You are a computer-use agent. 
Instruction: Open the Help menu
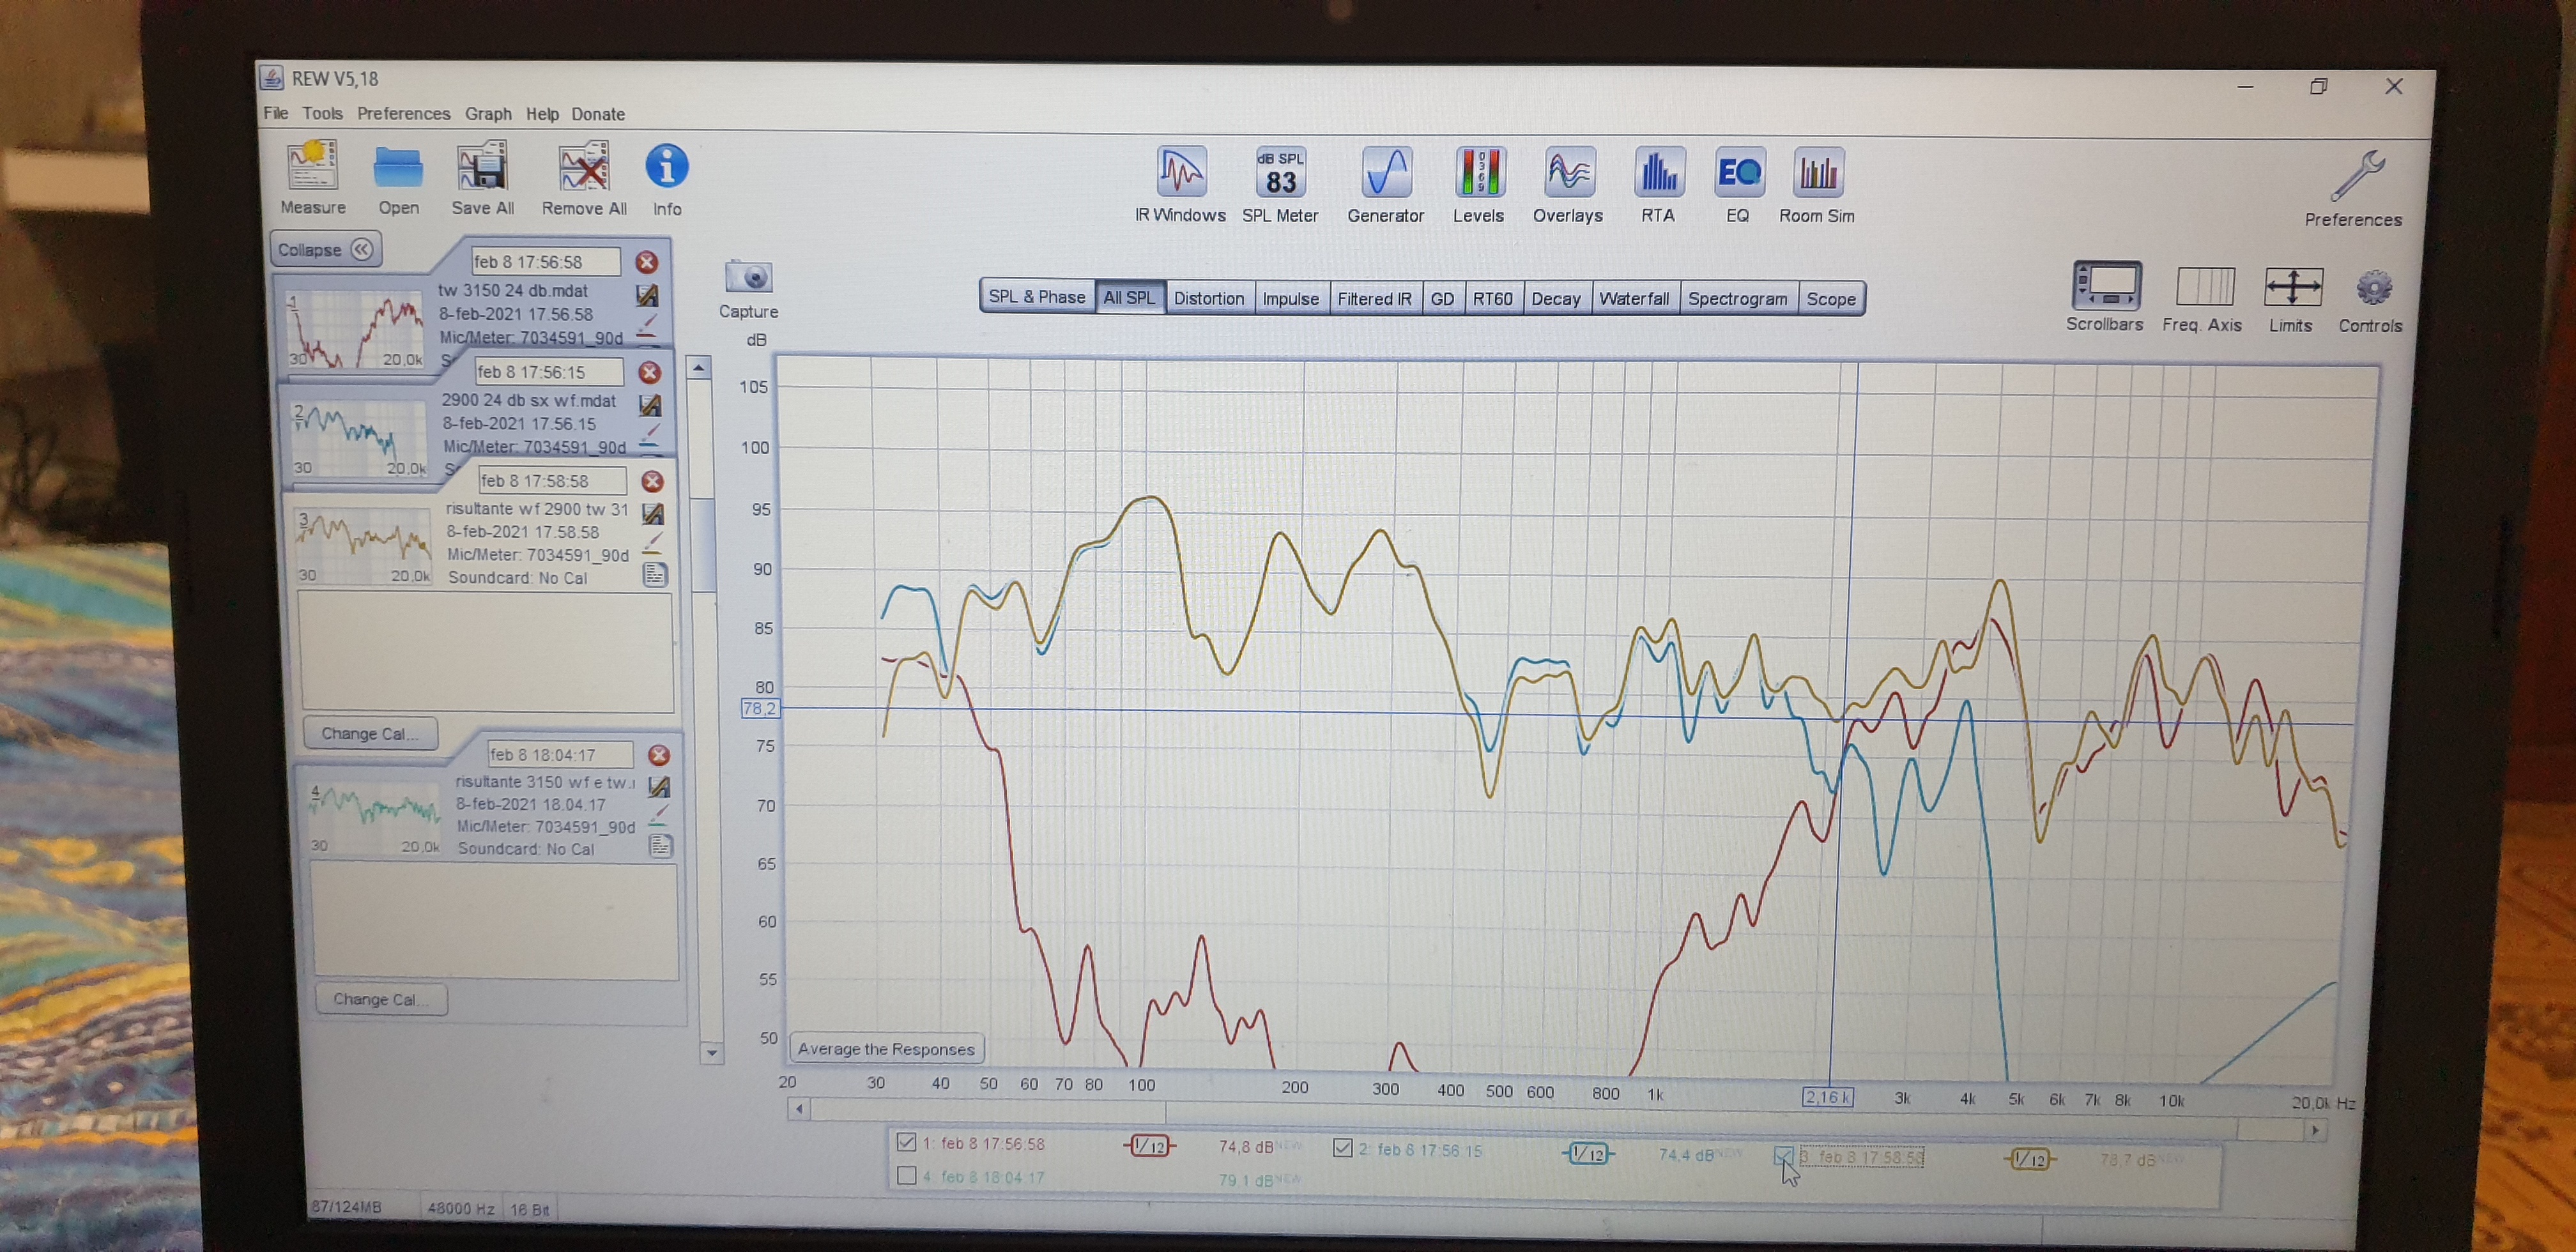pyautogui.click(x=542, y=114)
